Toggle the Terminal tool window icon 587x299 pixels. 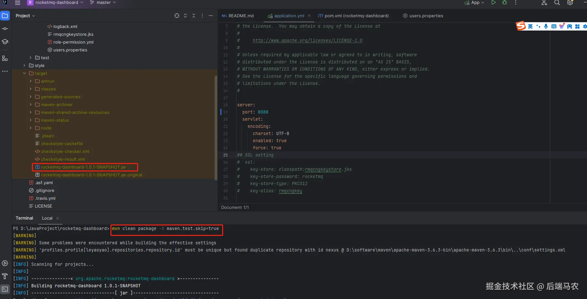coord(5,289)
